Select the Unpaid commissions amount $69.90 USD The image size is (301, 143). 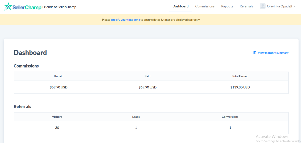click(x=59, y=87)
